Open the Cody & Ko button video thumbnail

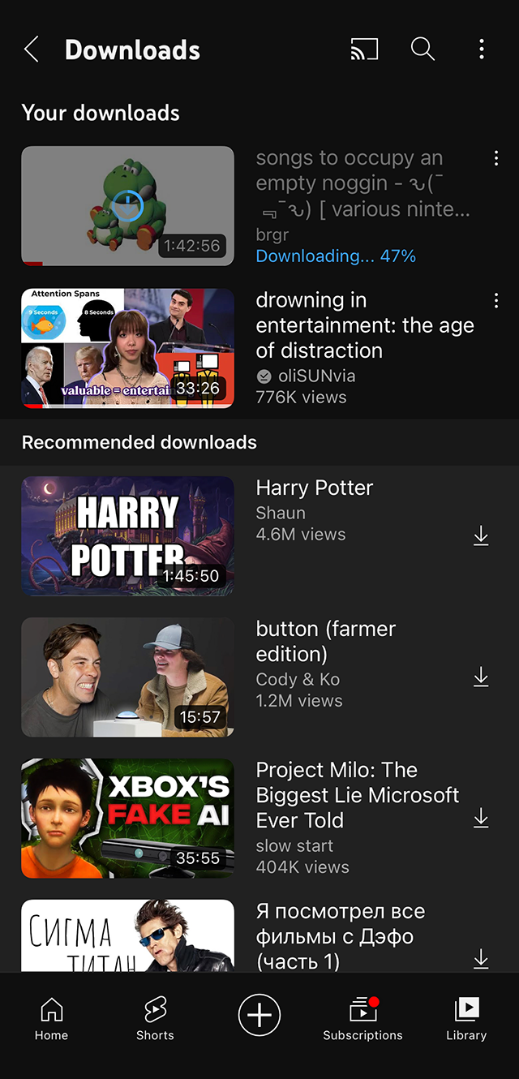[x=127, y=677]
